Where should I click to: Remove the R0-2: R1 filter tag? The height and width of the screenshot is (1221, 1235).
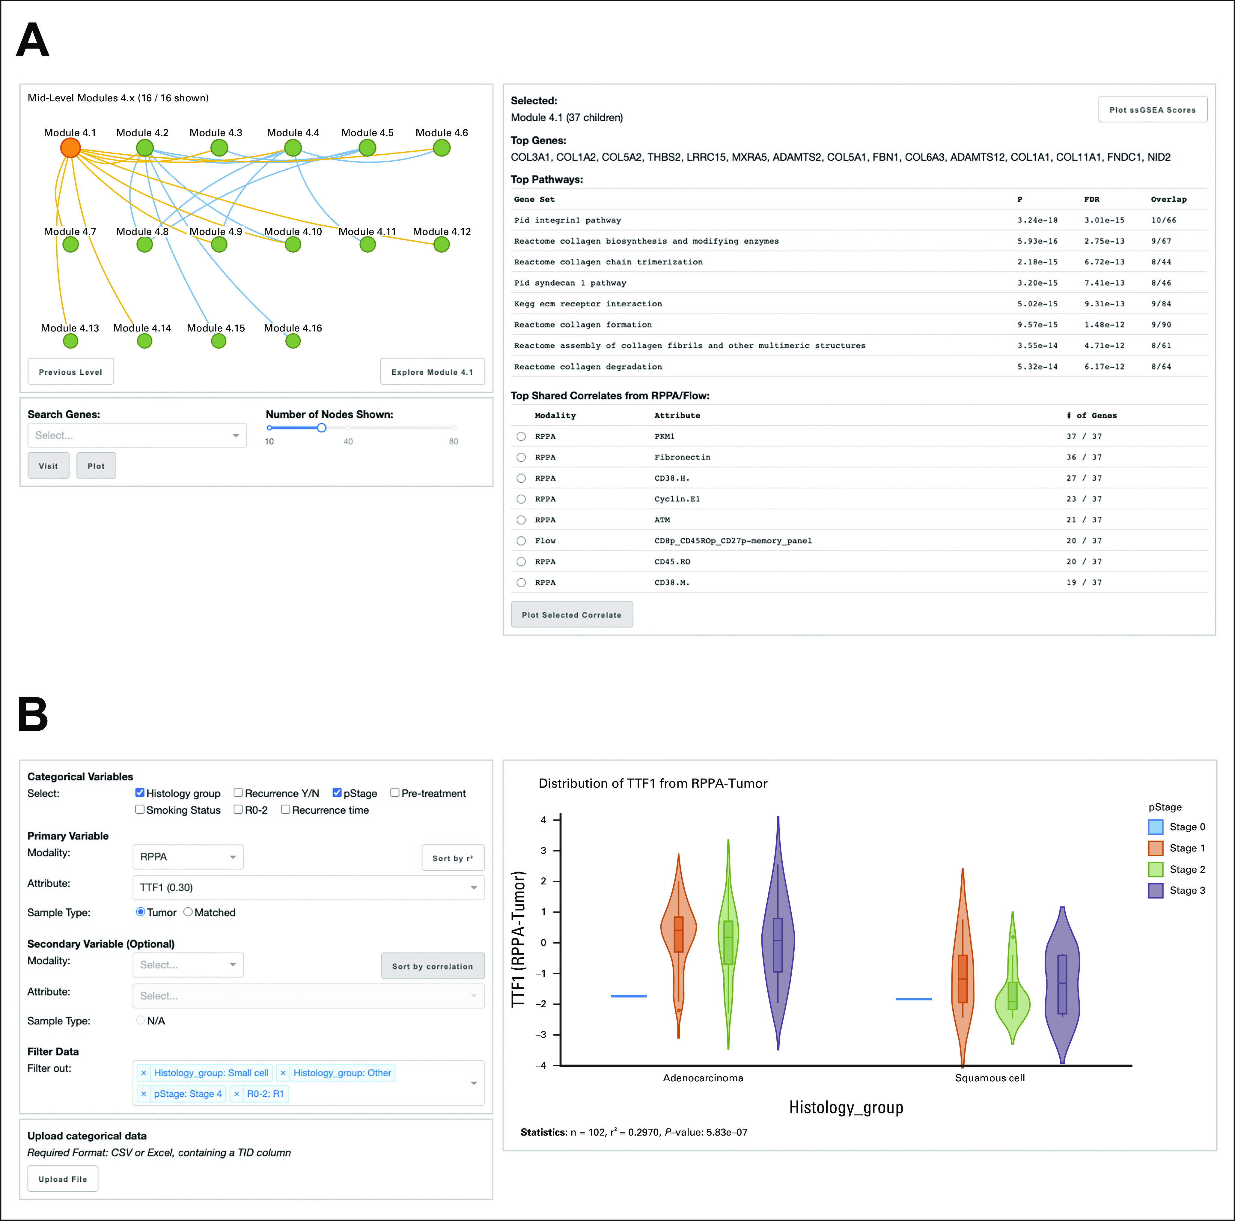237,1095
